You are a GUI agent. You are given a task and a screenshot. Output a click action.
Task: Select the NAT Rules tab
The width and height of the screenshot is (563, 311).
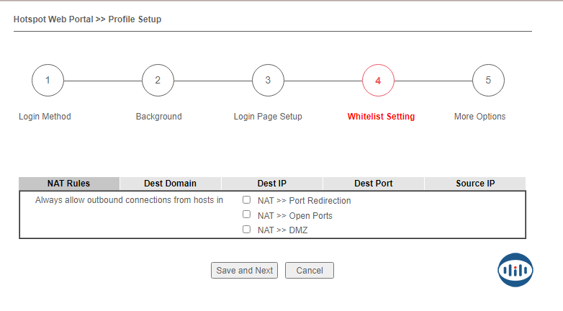coord(69,184)
